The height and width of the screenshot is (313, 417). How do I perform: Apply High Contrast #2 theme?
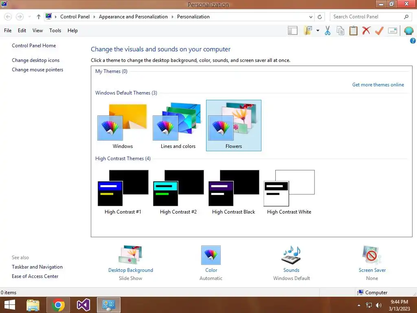(x=178, y=192)
